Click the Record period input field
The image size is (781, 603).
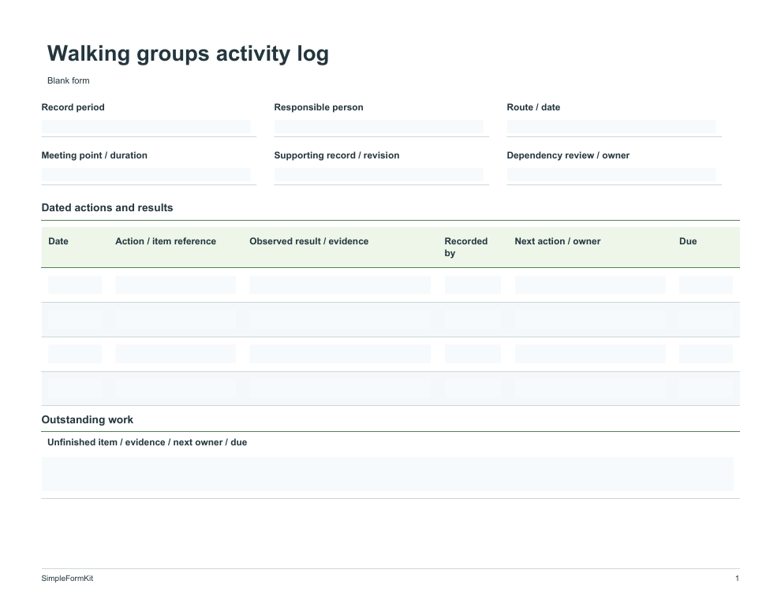coord(146,127)
